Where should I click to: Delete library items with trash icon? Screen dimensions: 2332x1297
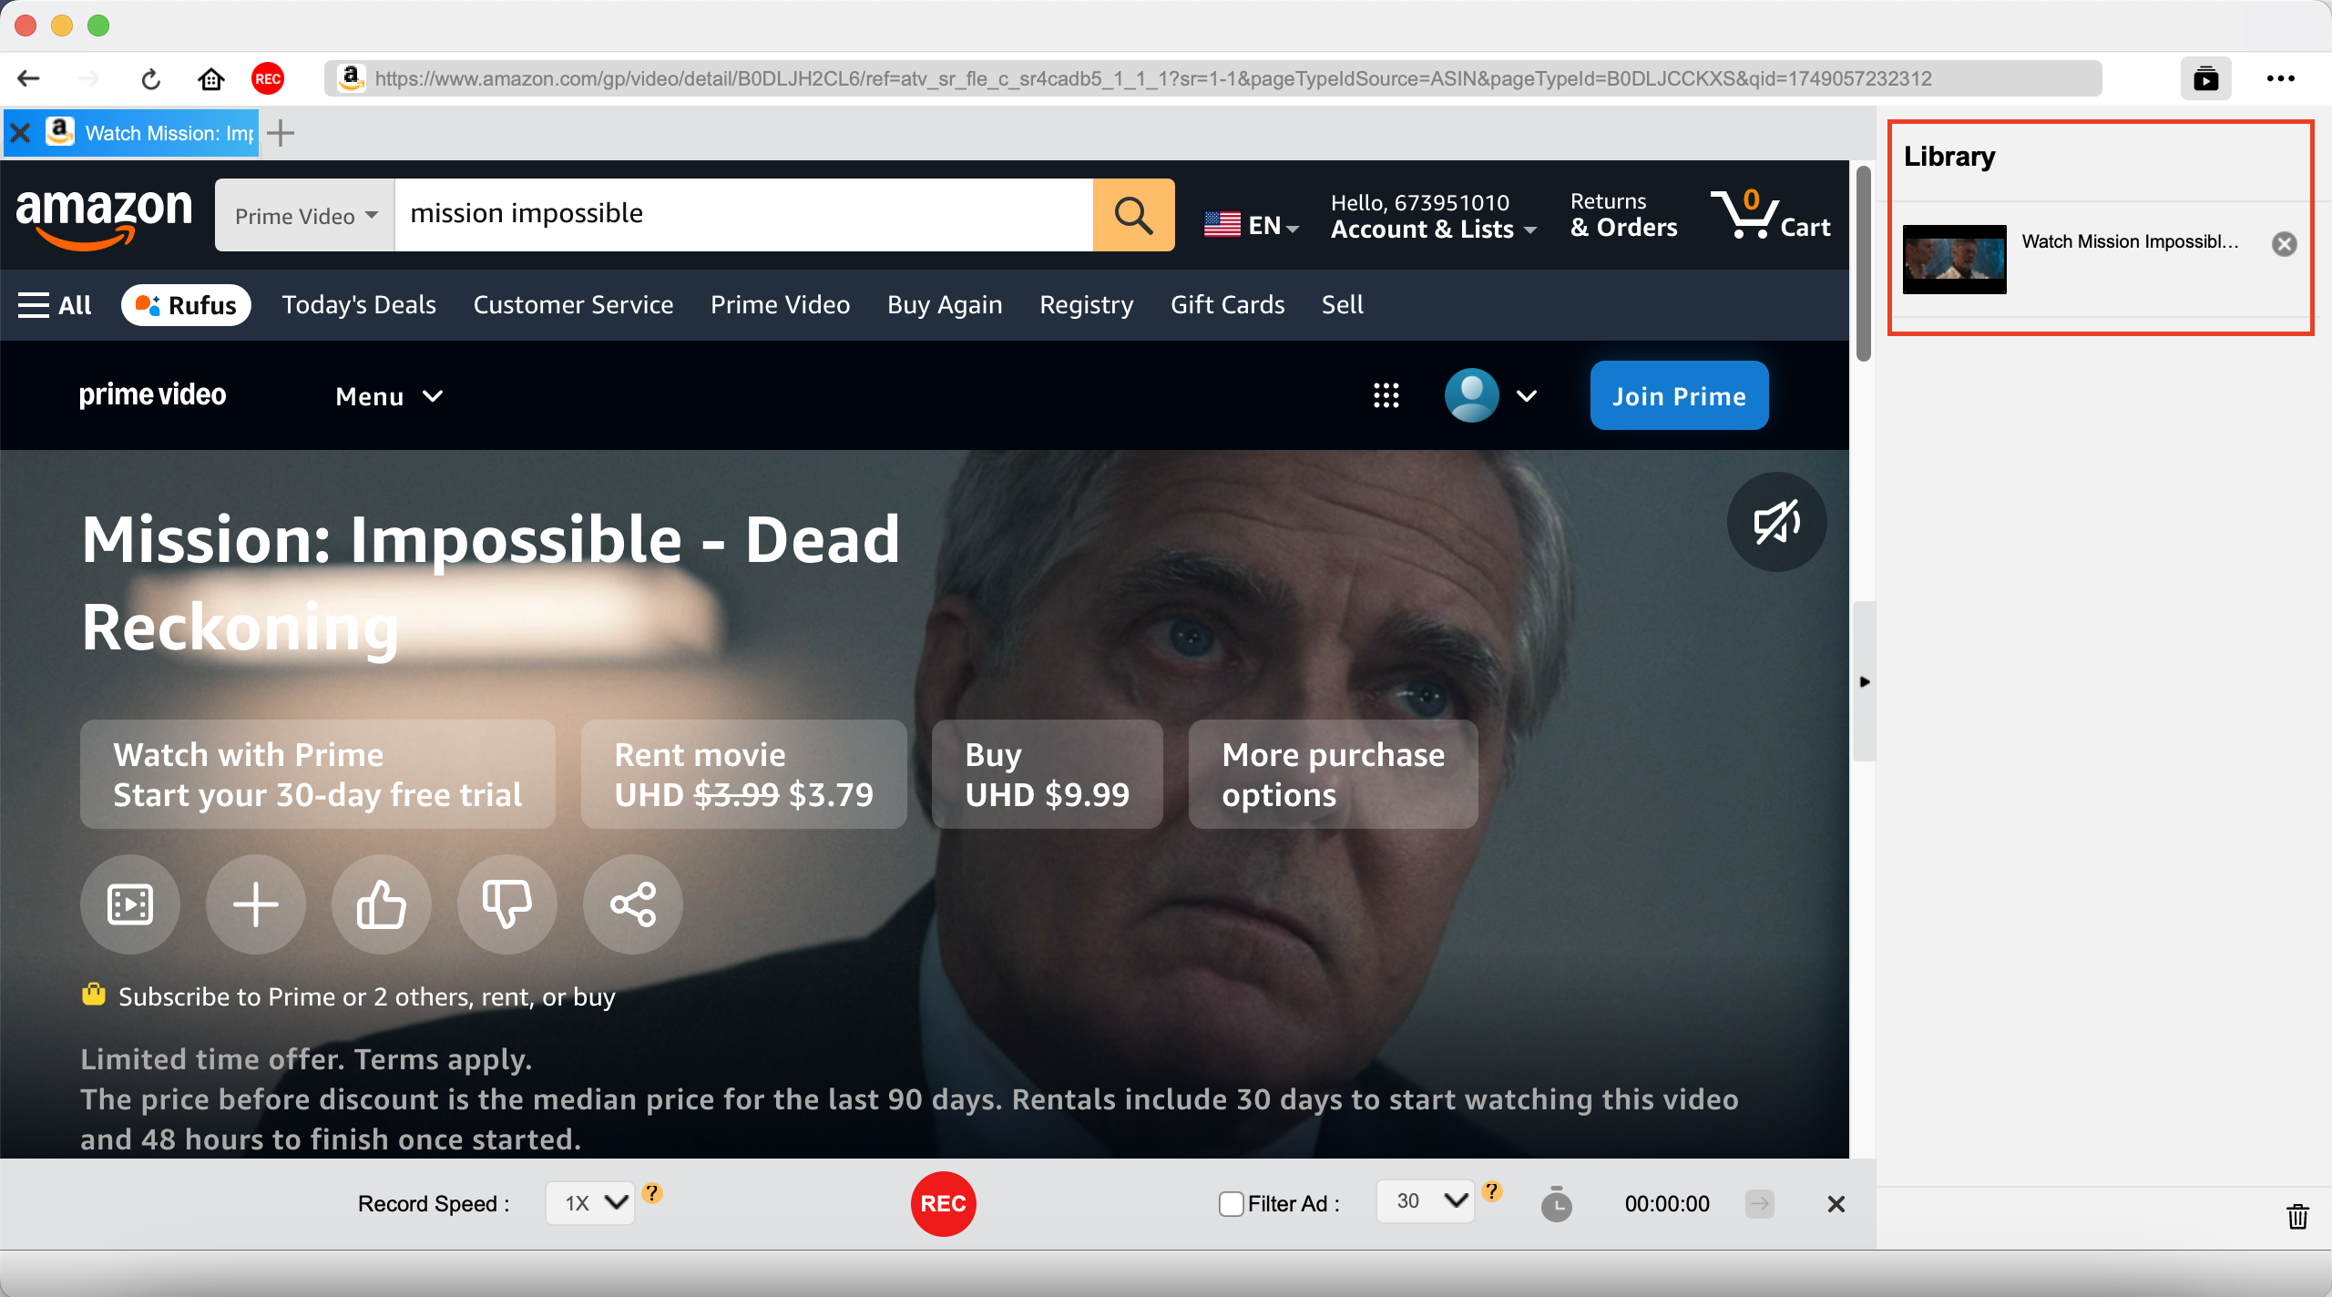tap(2297, 1216)
